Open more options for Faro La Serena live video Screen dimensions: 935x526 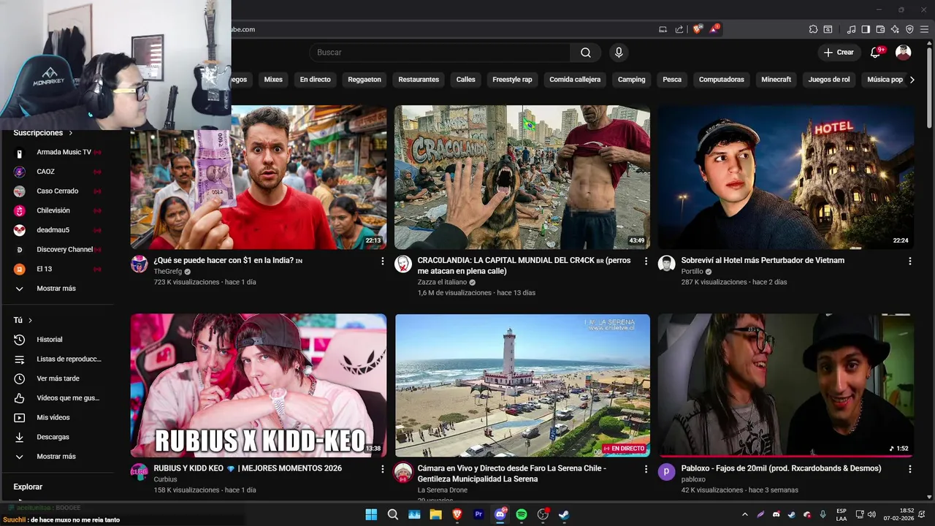pos(646,469)
